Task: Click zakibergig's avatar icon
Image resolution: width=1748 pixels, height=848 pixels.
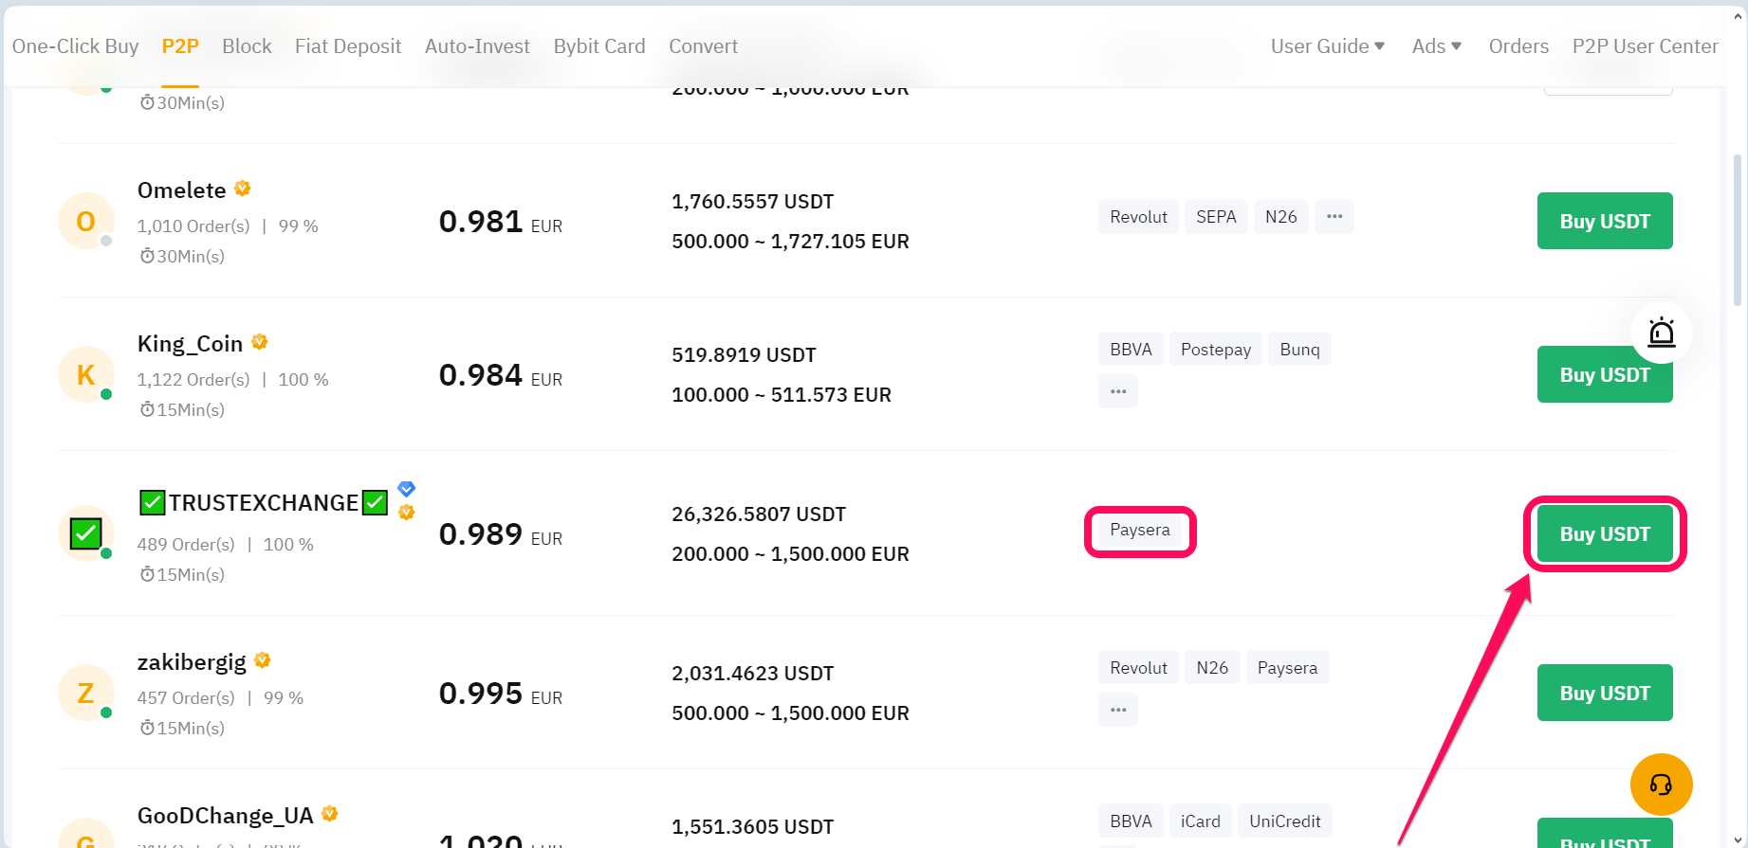Action: (86, 693)
